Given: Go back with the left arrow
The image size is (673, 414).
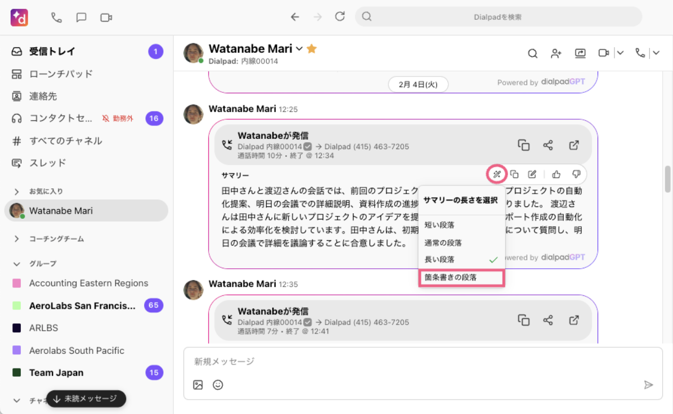Looking at the screenshot, I should (x=295, y=17).
